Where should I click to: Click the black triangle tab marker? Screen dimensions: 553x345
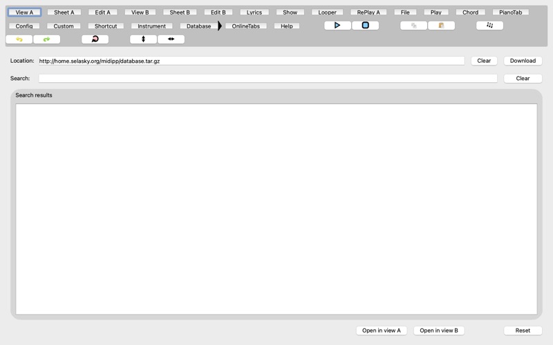tap(220, 26)
